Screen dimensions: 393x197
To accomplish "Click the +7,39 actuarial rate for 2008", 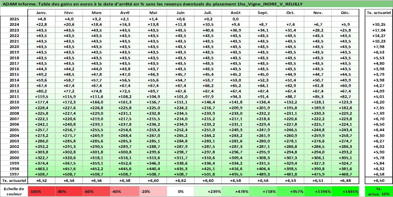I will coord(379,113).
